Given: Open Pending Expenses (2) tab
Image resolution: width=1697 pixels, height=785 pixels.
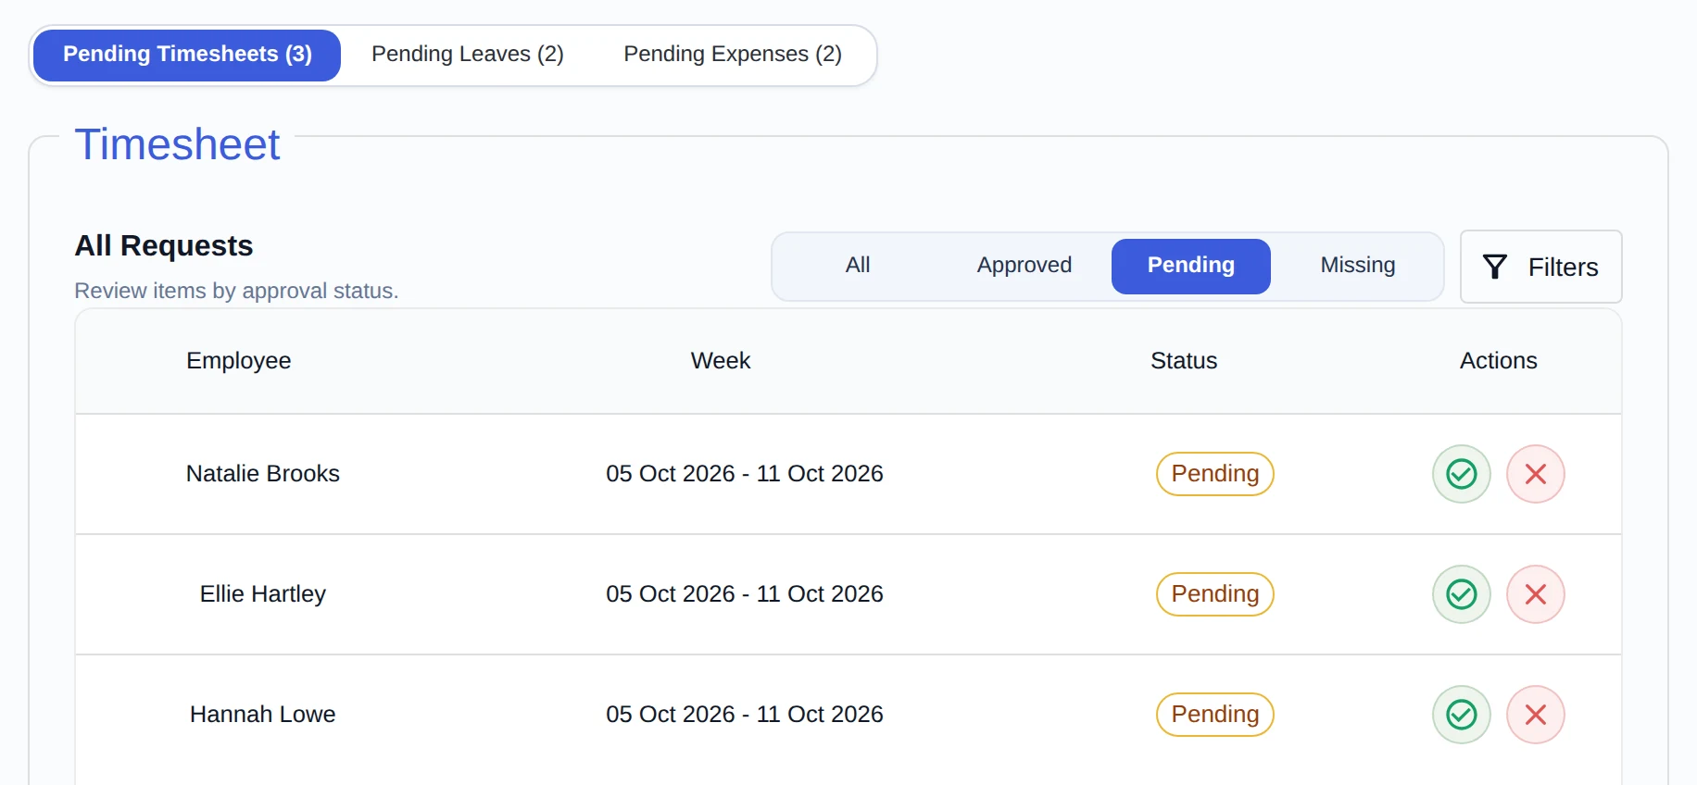Looking at the screenshot, I should pyautogui.click(x=733, y=55).
